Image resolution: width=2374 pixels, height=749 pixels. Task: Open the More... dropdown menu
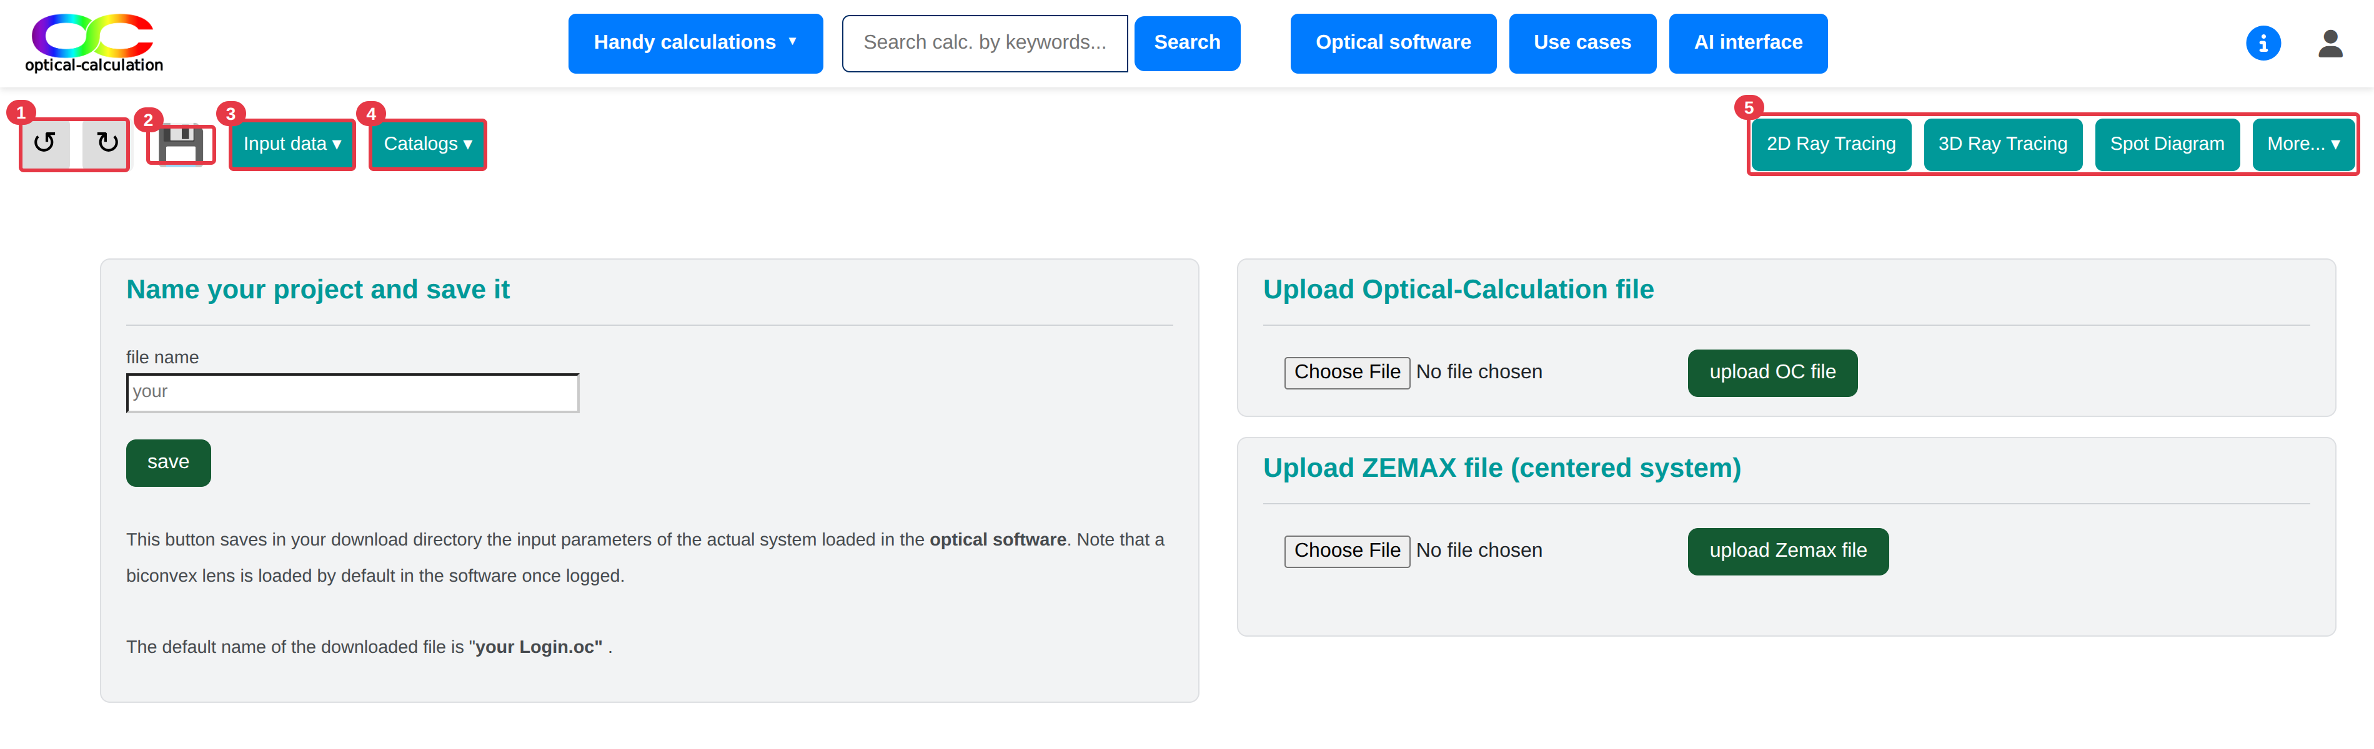click(2303, 144)
